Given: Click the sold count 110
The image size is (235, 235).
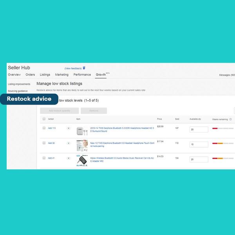Looking at the screenshot, I should (x=177, y=143).
